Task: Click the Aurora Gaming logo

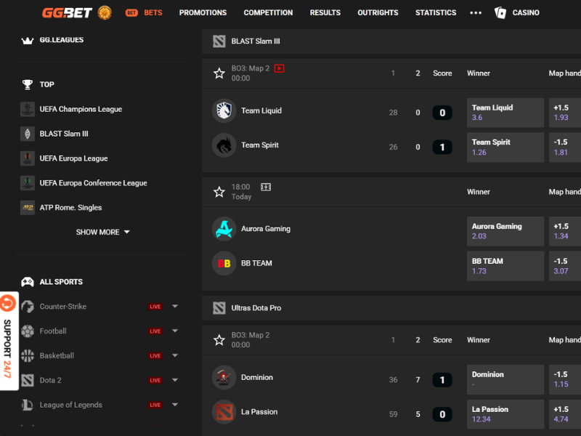Action: click(x=224, y=229)
